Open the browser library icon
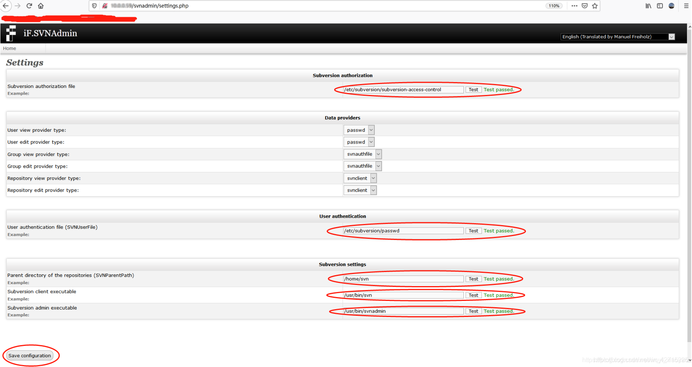 [x=648, y=5]
